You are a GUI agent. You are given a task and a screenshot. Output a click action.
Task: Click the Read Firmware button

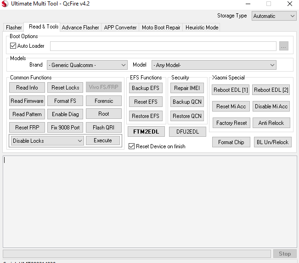click(27, 101)
